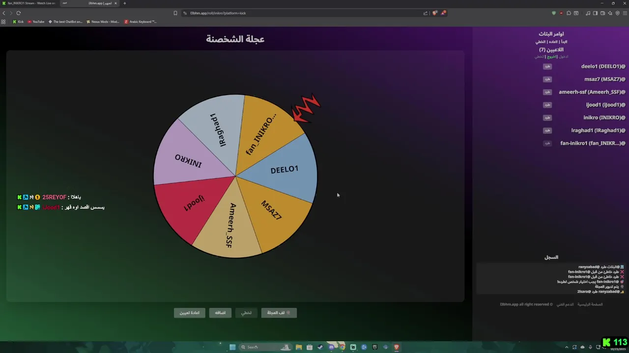This screenshot has height=353, width=629.
Task: Open the Brave Shields lion icon
Action: click(x=434, y=13)
